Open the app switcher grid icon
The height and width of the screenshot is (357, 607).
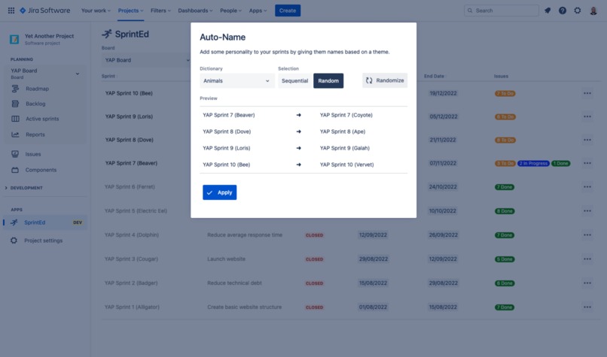[11, 11]
